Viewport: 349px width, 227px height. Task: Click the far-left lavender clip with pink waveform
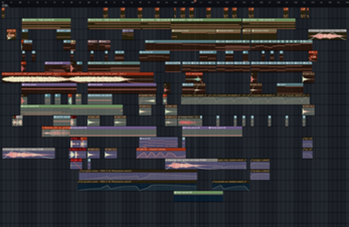click(29, 154)
